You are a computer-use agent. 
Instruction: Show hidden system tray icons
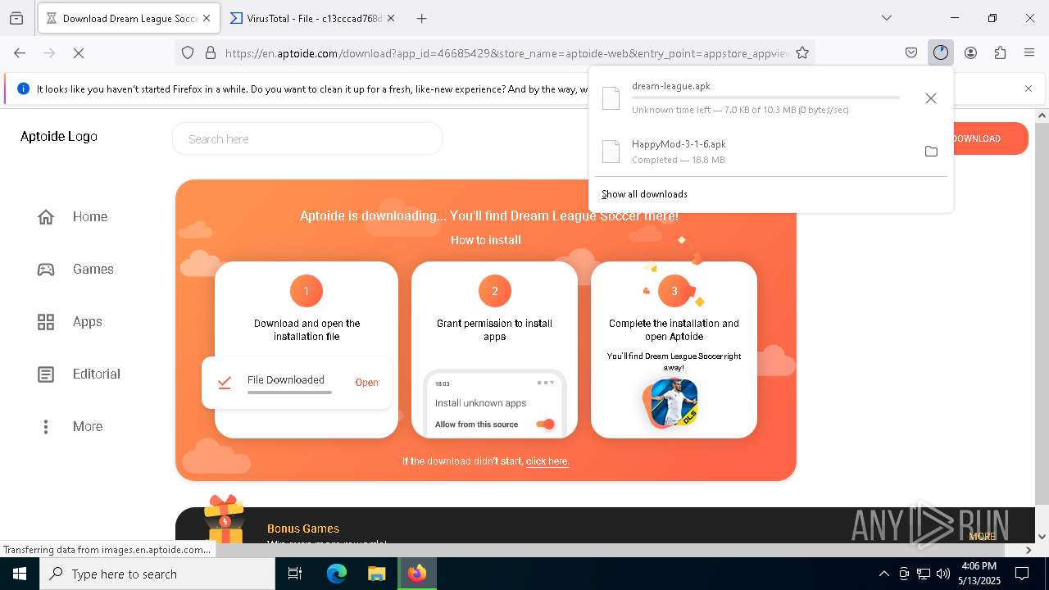(x=883, y=574)
